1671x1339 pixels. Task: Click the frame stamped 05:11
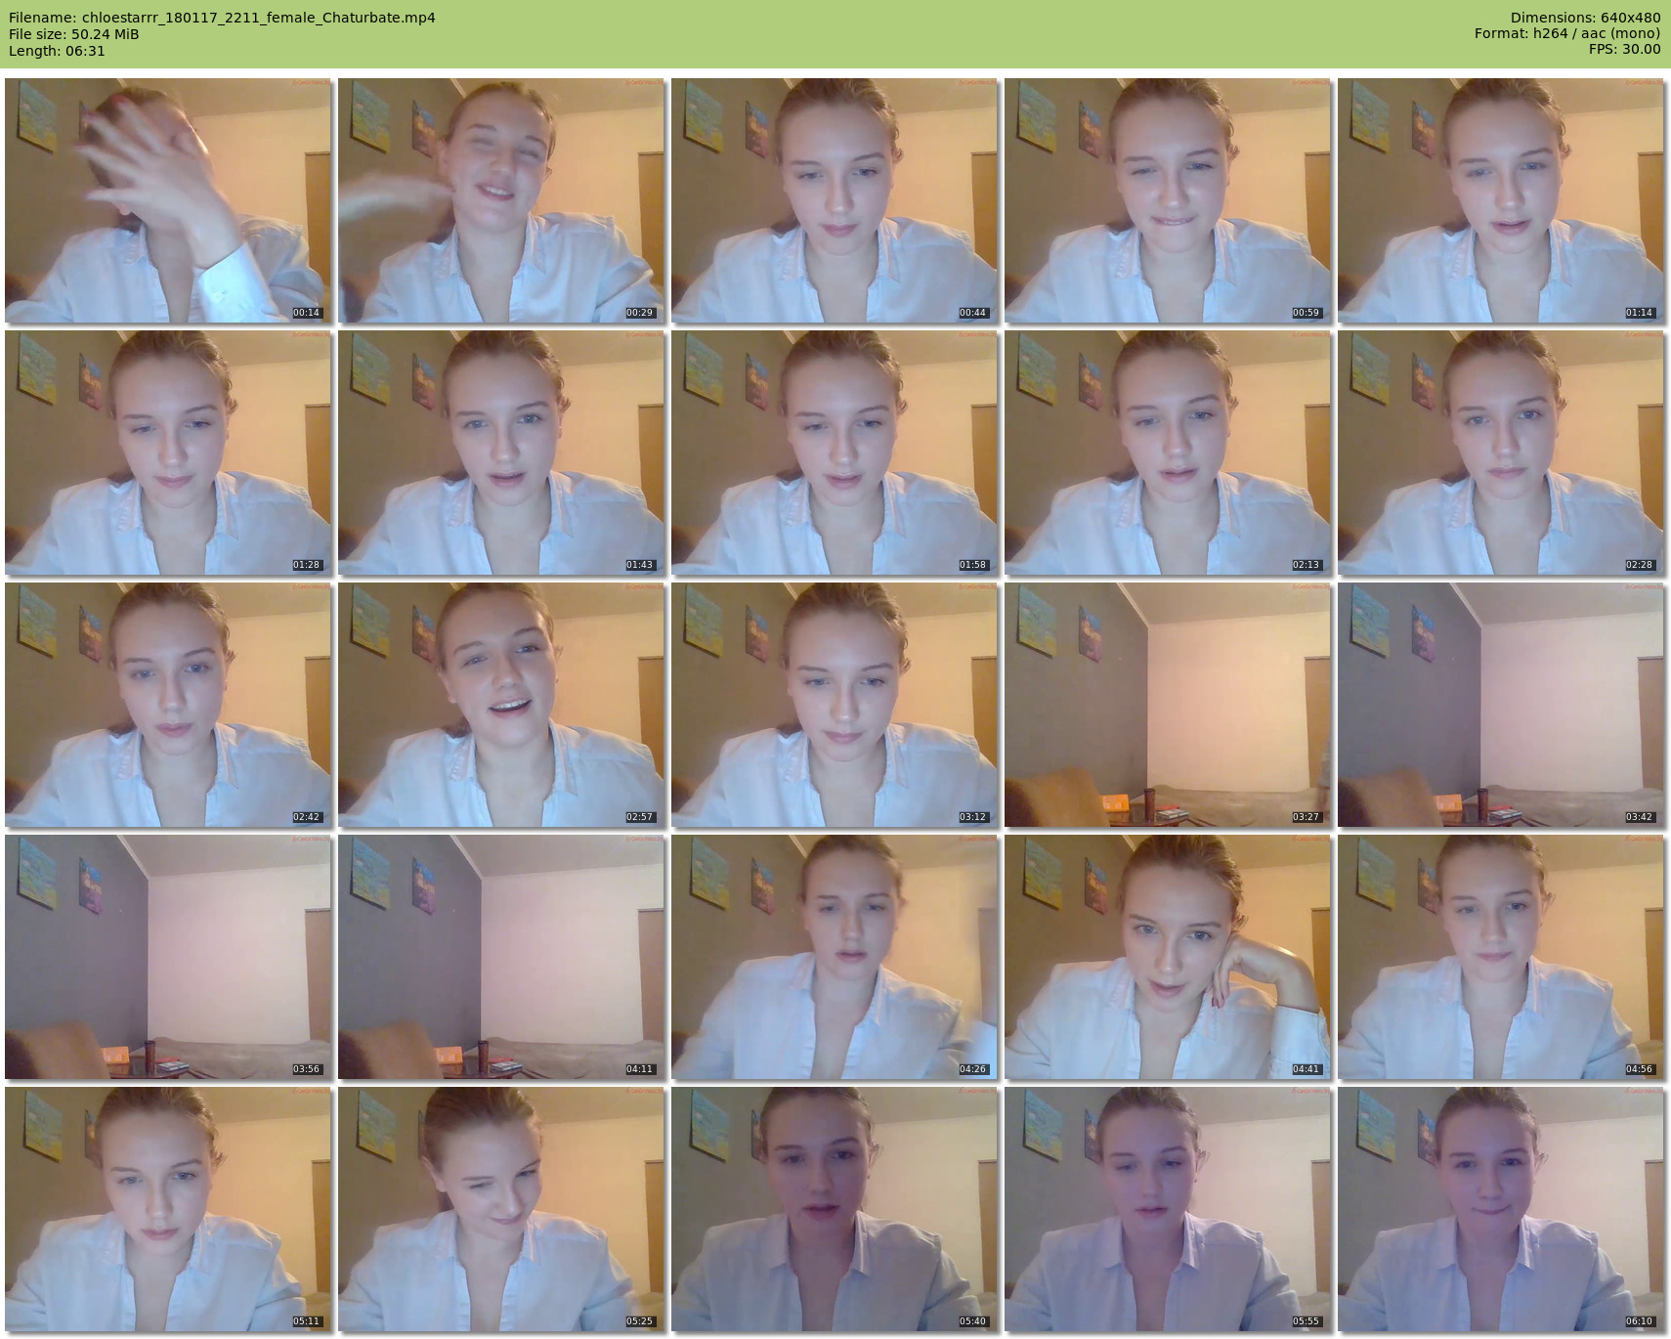point(167,1209)
